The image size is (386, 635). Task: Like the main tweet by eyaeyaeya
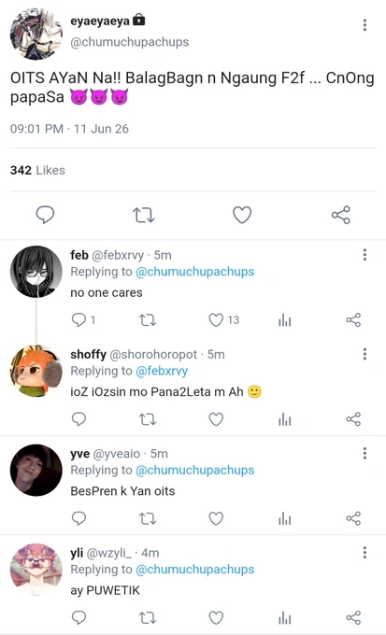click(x=242, y=215)
